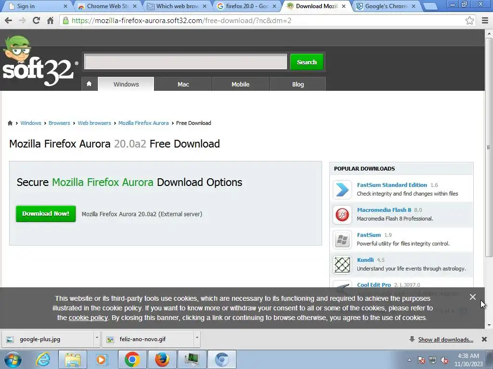Open the cookie policy link
The width and height of the screenshot is (493, 369).
pos(88,318)
